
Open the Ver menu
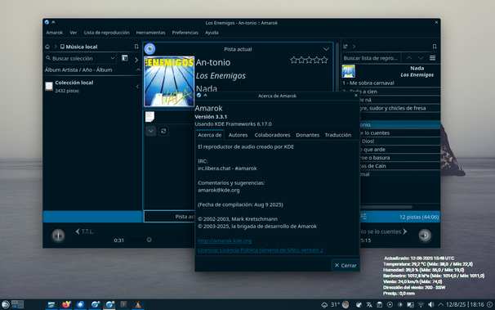pyautogui.click(x=74, y=33)
